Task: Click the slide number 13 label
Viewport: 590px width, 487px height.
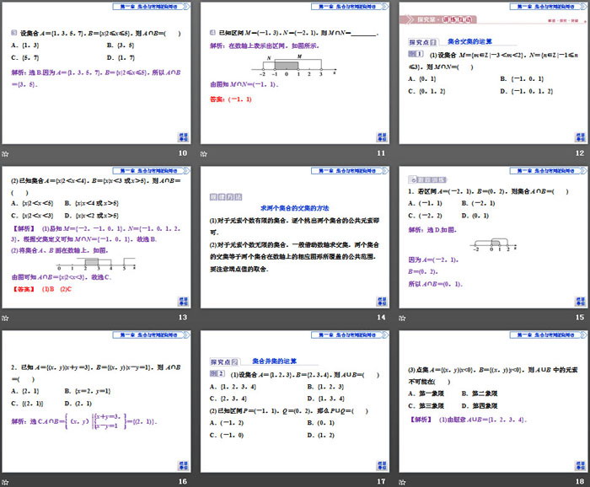Action: pos(182,318)
